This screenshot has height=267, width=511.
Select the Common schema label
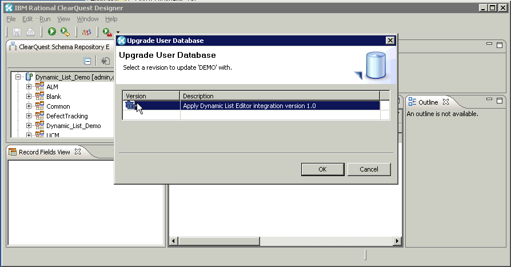pos(58,106)
